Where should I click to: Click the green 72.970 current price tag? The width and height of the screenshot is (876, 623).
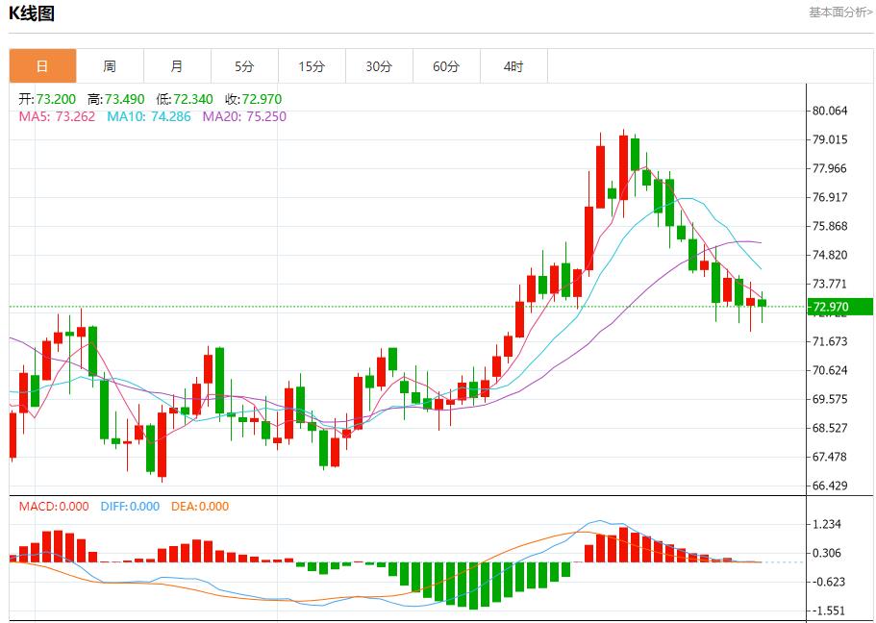tap(839, 307)
